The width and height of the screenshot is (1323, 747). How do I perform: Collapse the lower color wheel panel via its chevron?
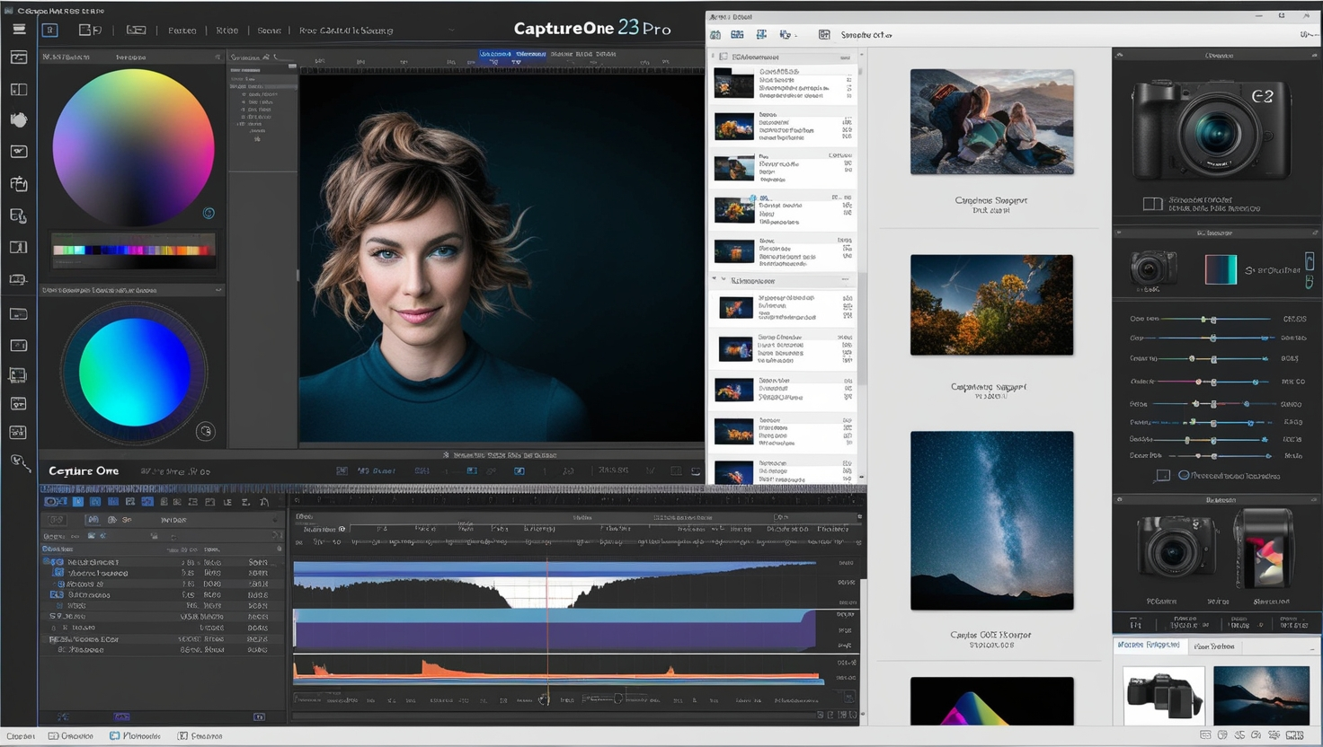[218, 290]
